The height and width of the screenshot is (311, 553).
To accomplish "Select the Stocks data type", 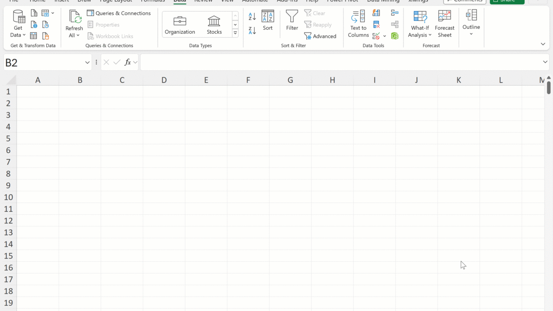I will point(214,25).
